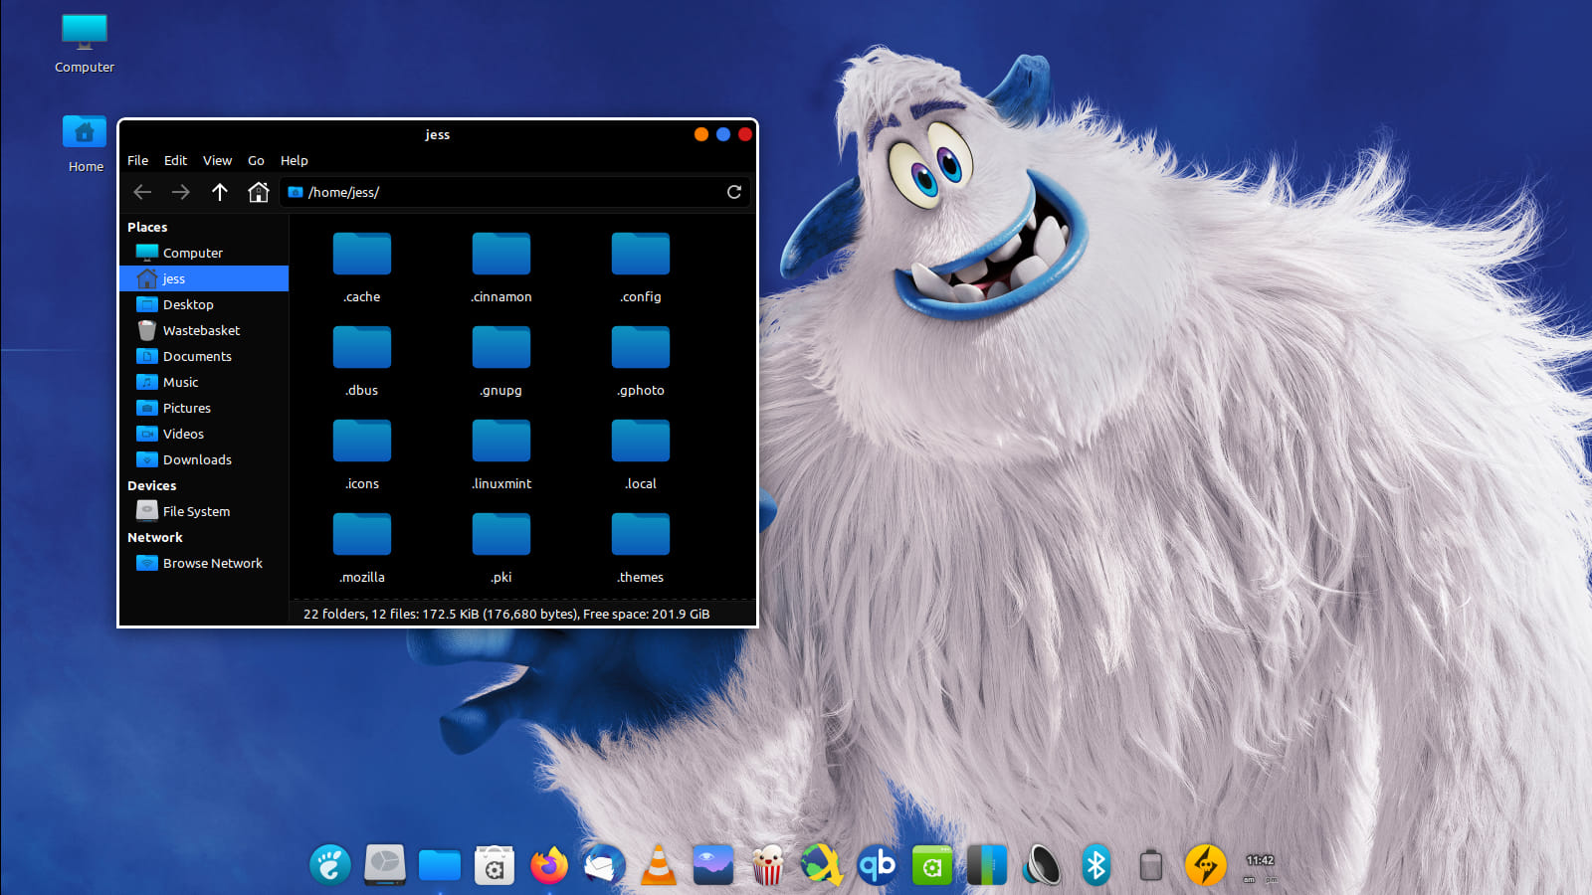Open the View menu
The height and width of the screenshot is (895, 1592).
click(217, 160)
